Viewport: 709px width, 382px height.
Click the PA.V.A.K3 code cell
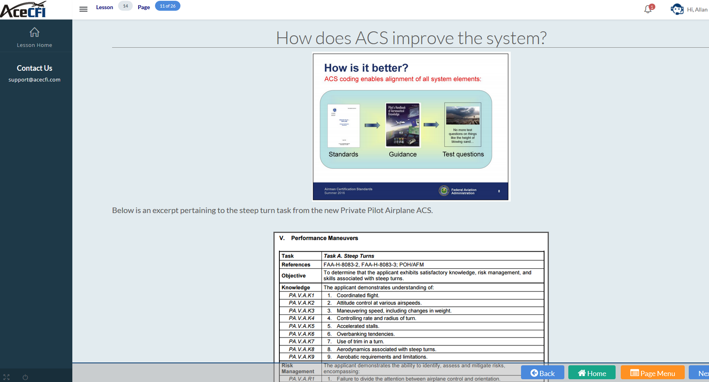[301, 311]
